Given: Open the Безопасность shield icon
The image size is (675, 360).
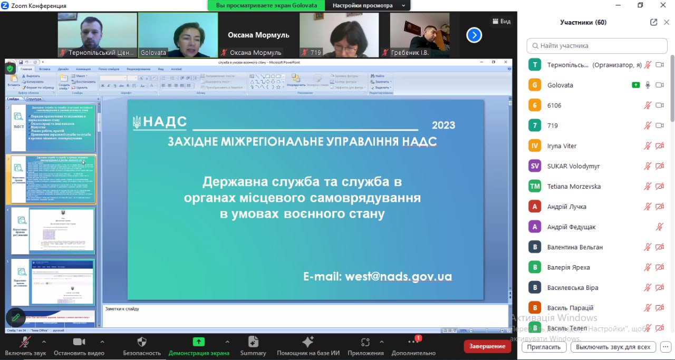Looking at the screenshot, I should (142, 342).
